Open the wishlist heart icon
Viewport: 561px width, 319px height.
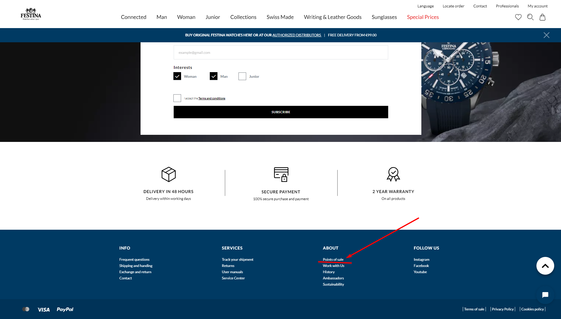tap(518, 17)
